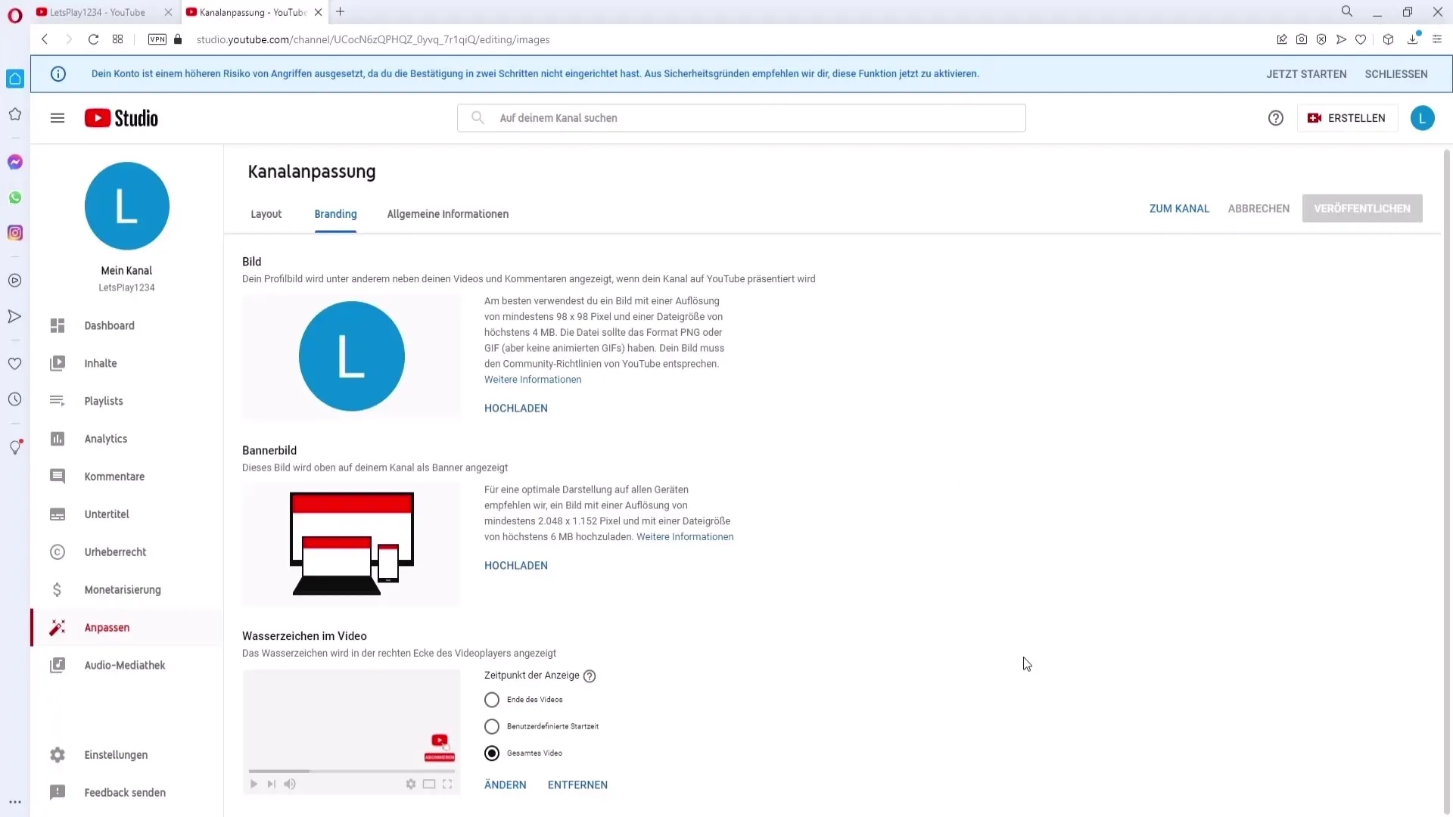
Task: Click the VERÖFFENTLICHEN button top right
Action: tap(1362, 207)
